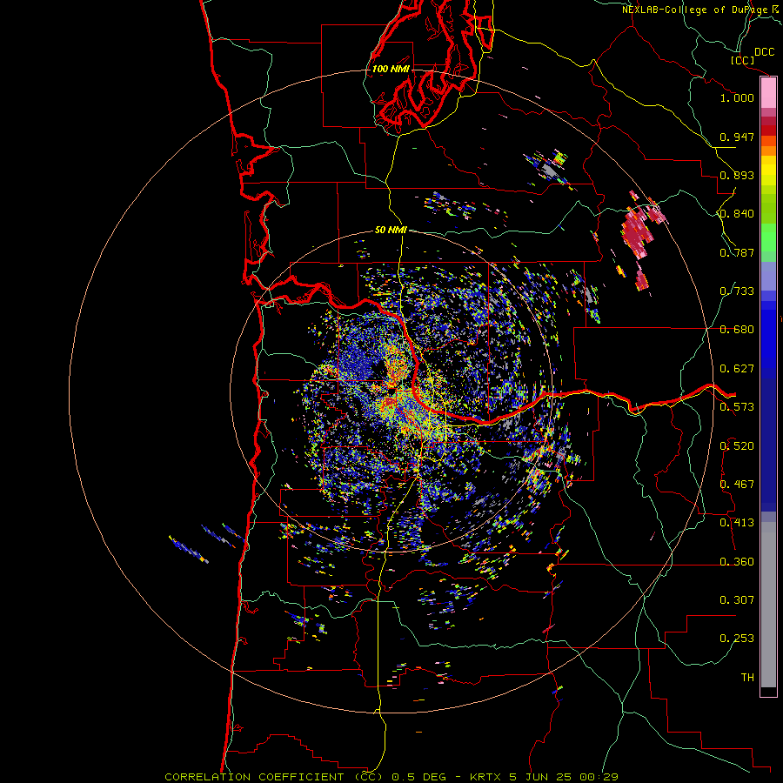Click the pink top segment of color bar

coord(768,93)
